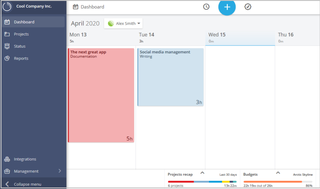Open Social media management time entry

[x=171, y=77]
